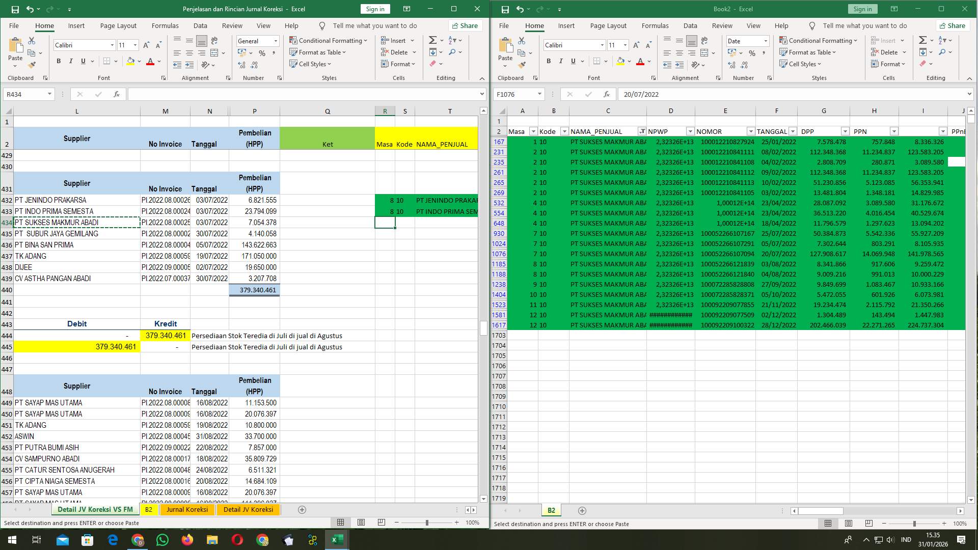This screenshot has width=978, height=550.
Task: Toggle Underline formatting in left workbook
Action: (83, 61)
